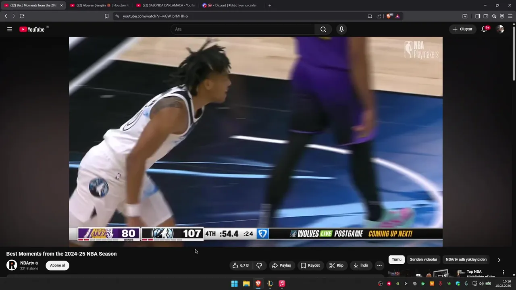The image size is (516, 290).
Task: Open a new browser tab
Action: click(270, 5)
